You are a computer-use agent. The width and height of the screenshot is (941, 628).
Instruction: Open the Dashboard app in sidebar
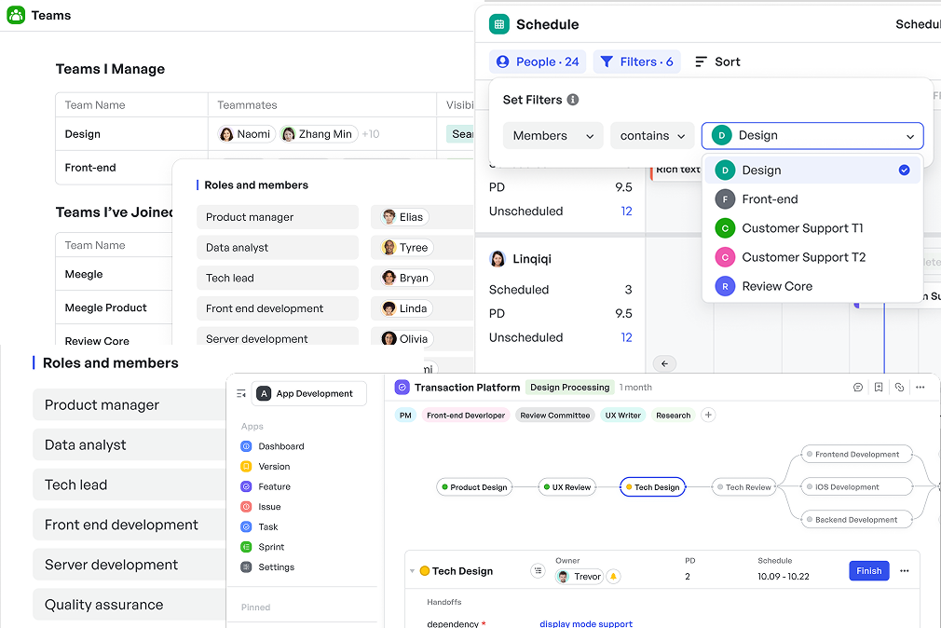click(280, 446)
